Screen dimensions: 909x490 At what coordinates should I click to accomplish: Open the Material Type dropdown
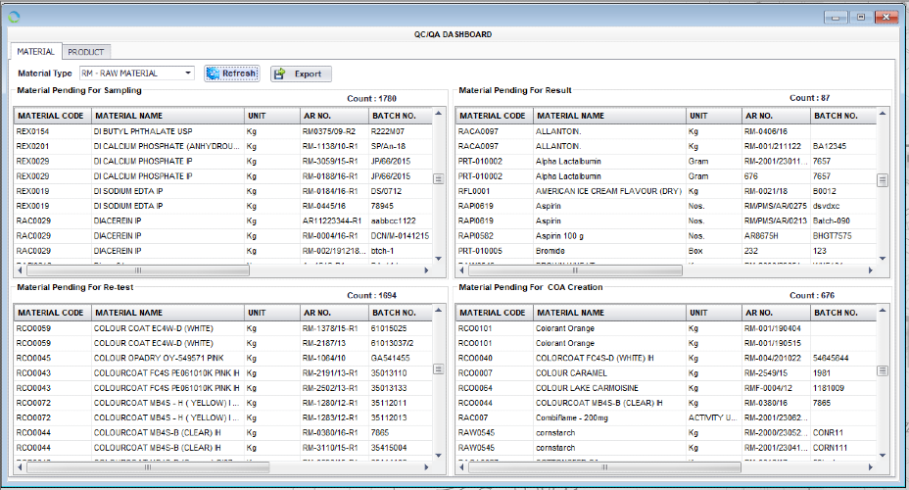coord(188,73)
